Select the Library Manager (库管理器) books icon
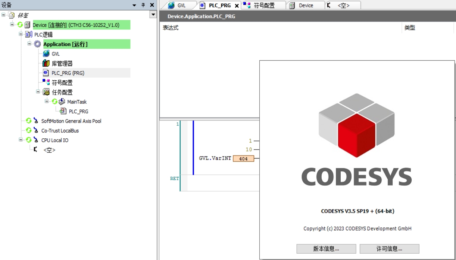 point(46,63)
